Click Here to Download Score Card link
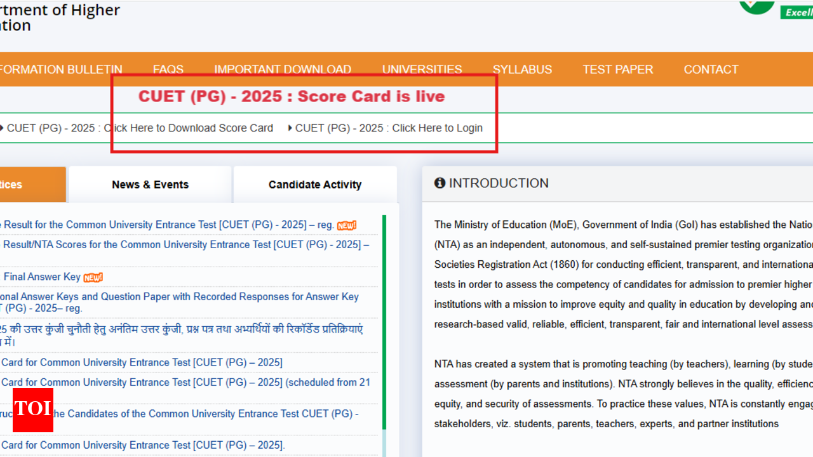Screen dimensions: 813x457 (x=140, y=128)
